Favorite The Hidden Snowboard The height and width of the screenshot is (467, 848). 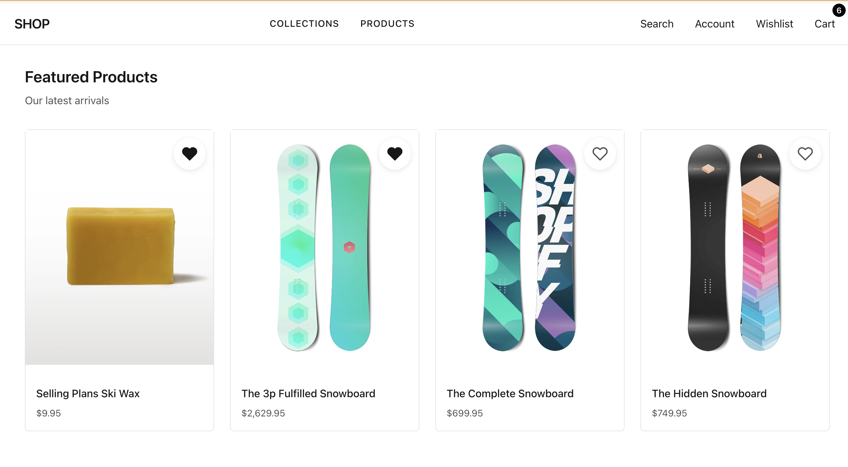pos(805,153)
